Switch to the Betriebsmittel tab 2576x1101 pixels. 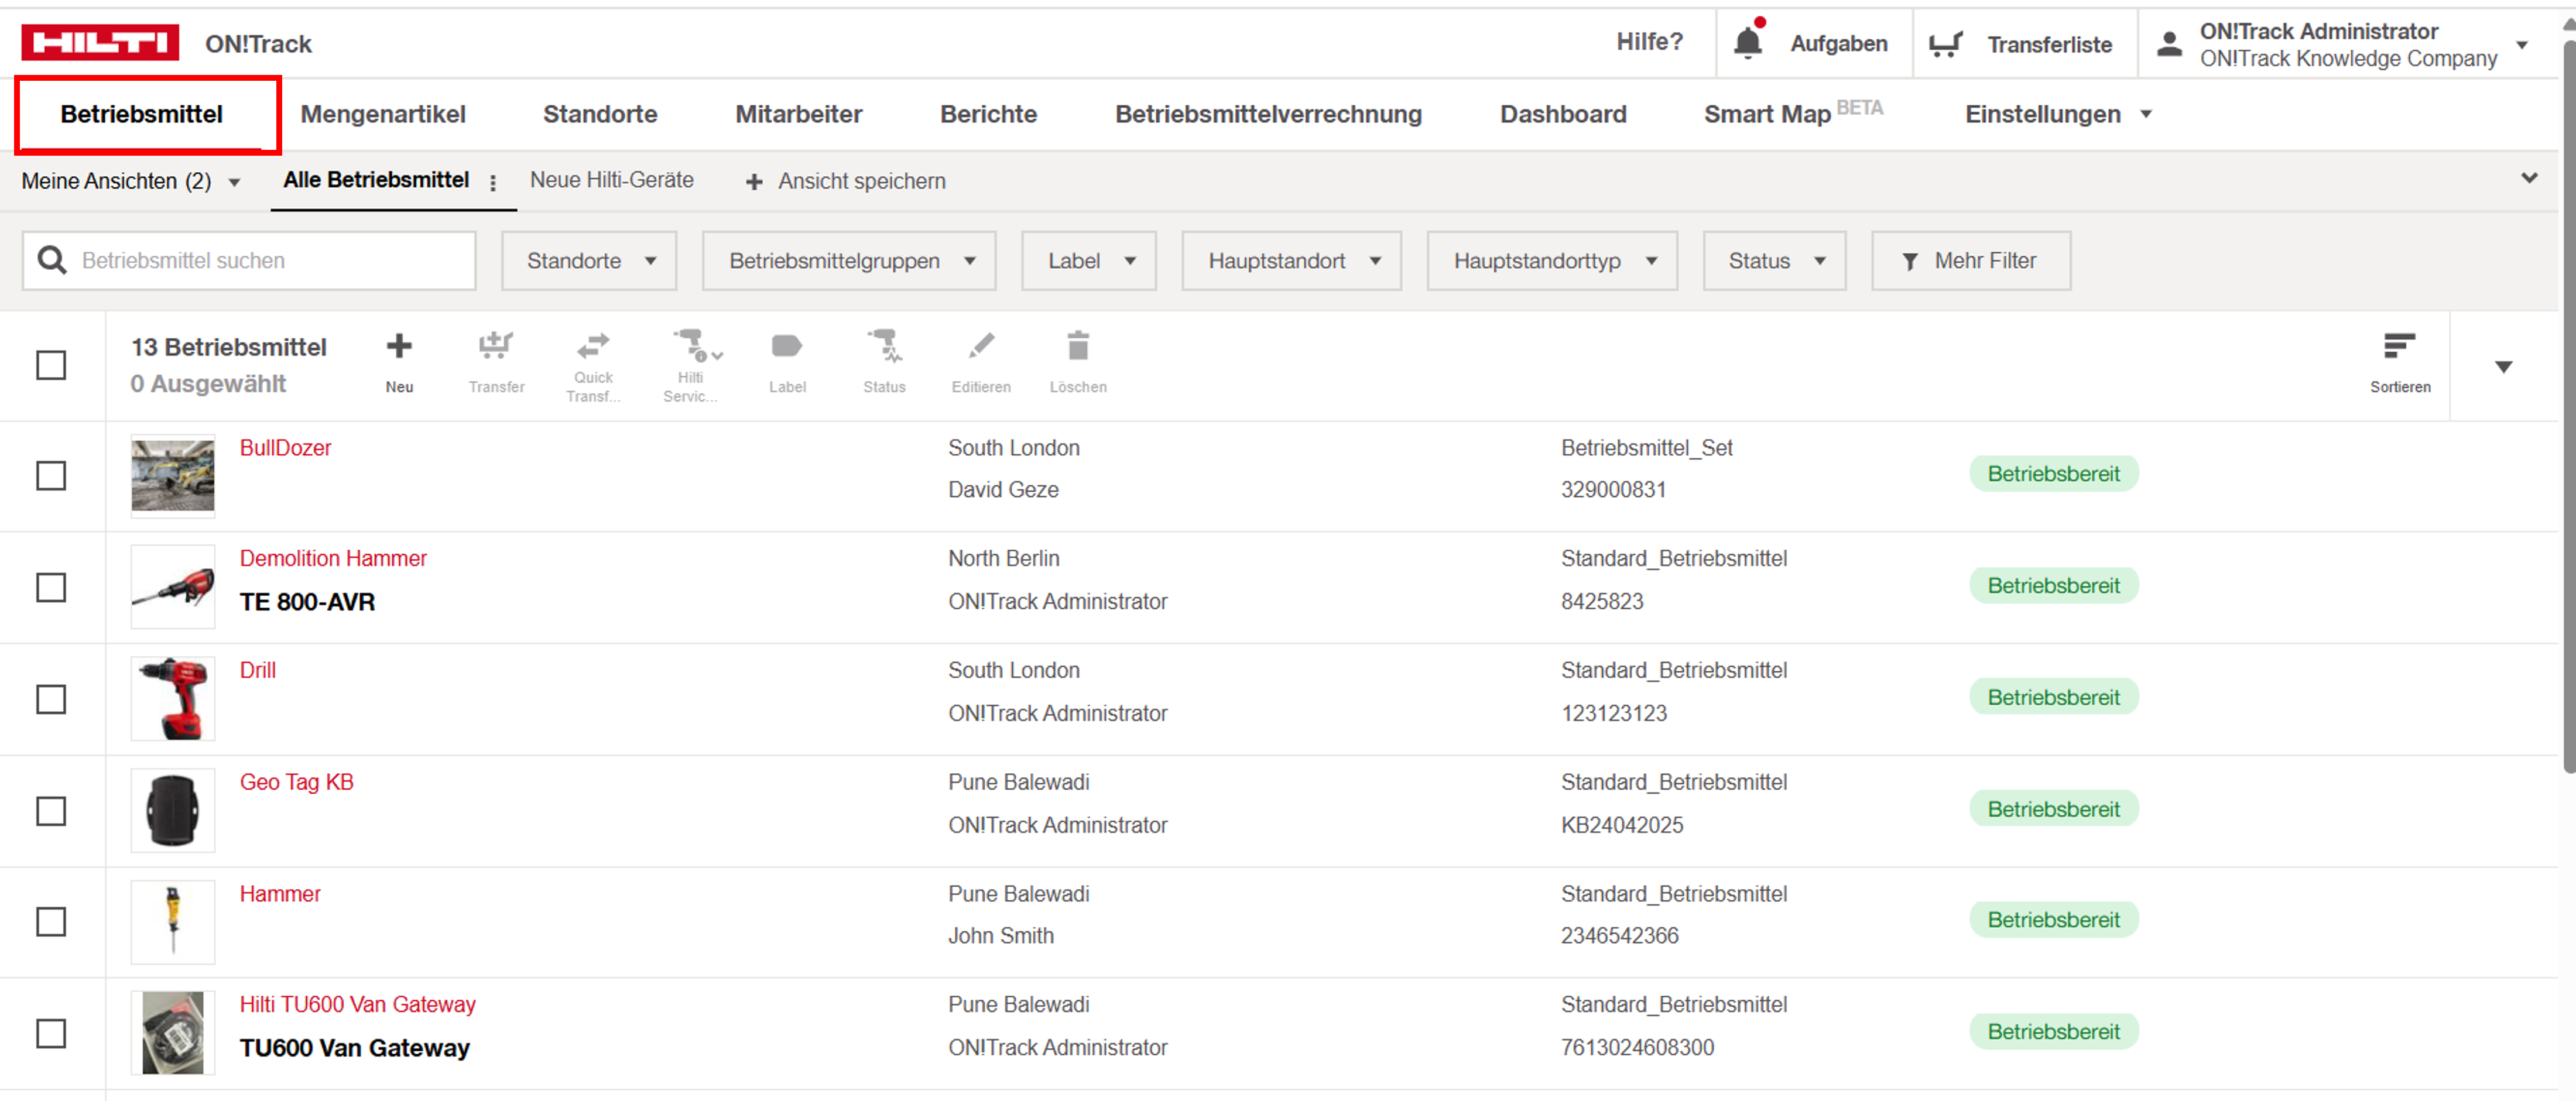[142, 114]
